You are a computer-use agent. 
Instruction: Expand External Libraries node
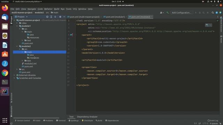point(14,75)
